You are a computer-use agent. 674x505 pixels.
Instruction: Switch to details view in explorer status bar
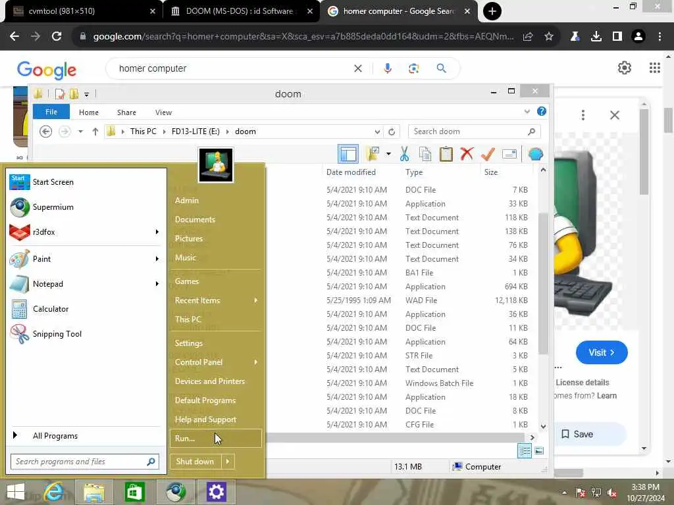[x=525, y=451]
